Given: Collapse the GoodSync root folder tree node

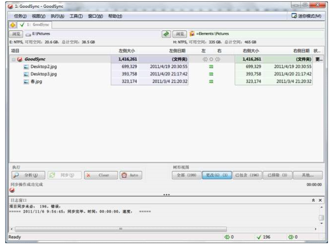Looking at the screenshot, I should [x=13, y=60].
